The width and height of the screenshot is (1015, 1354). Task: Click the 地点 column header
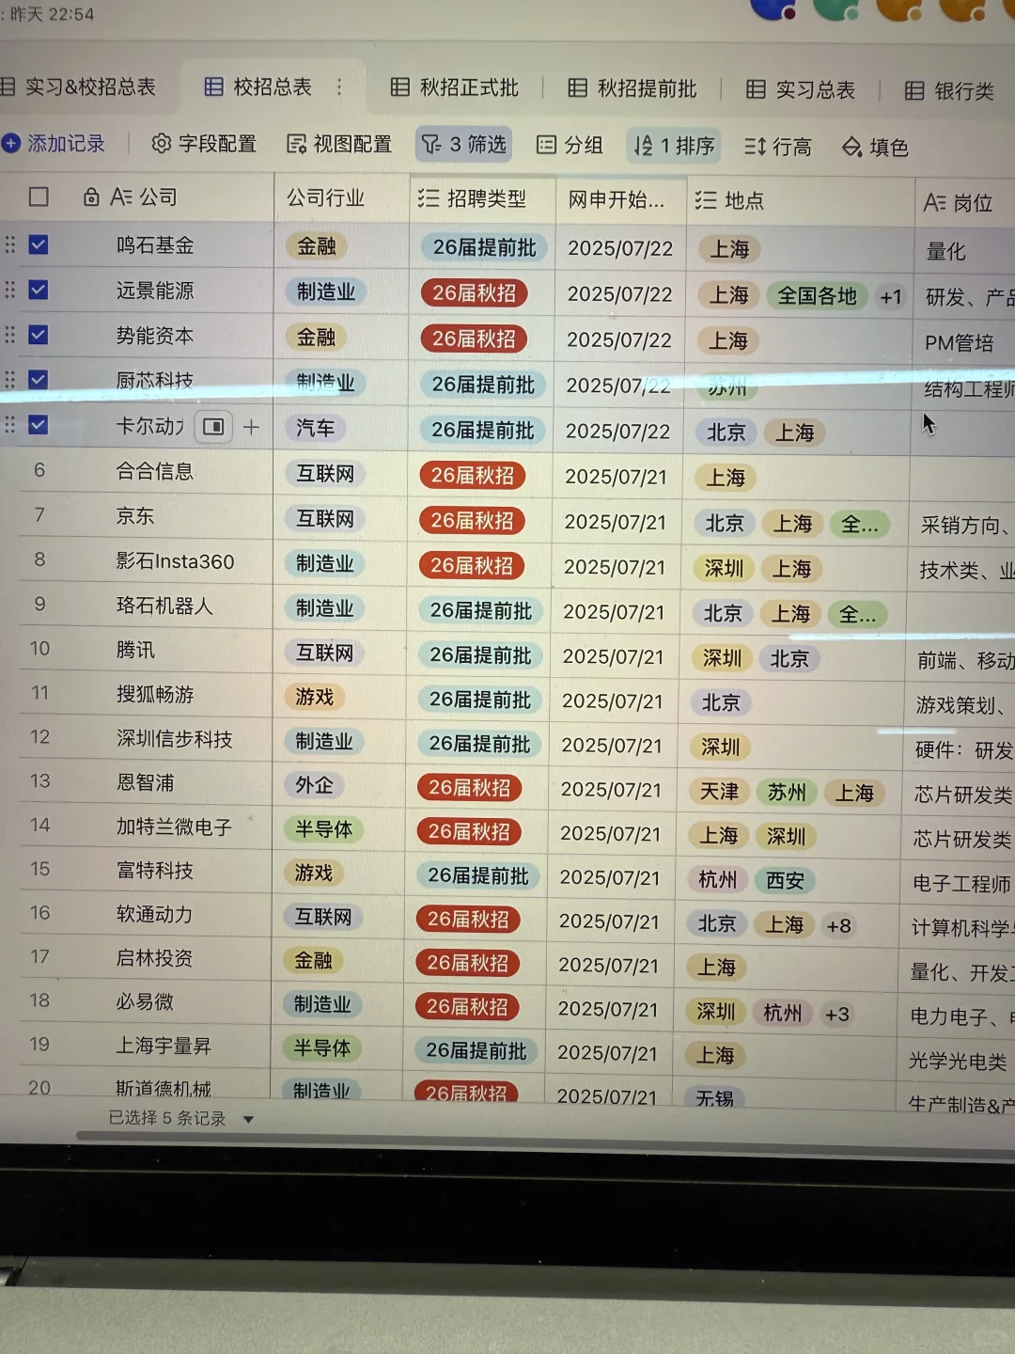801,200
